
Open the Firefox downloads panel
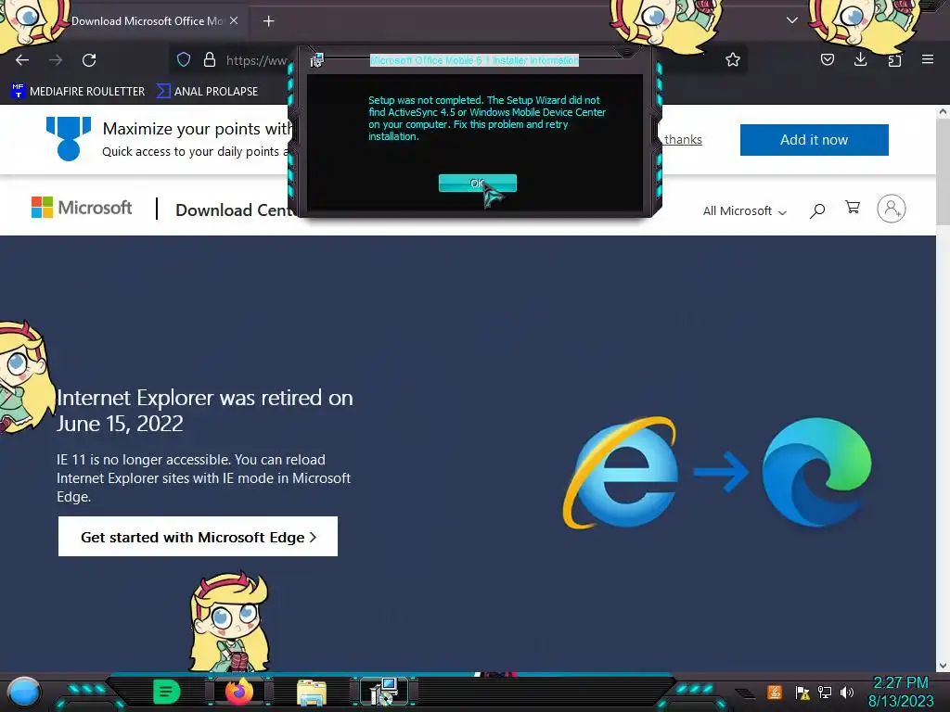(860, 58)
